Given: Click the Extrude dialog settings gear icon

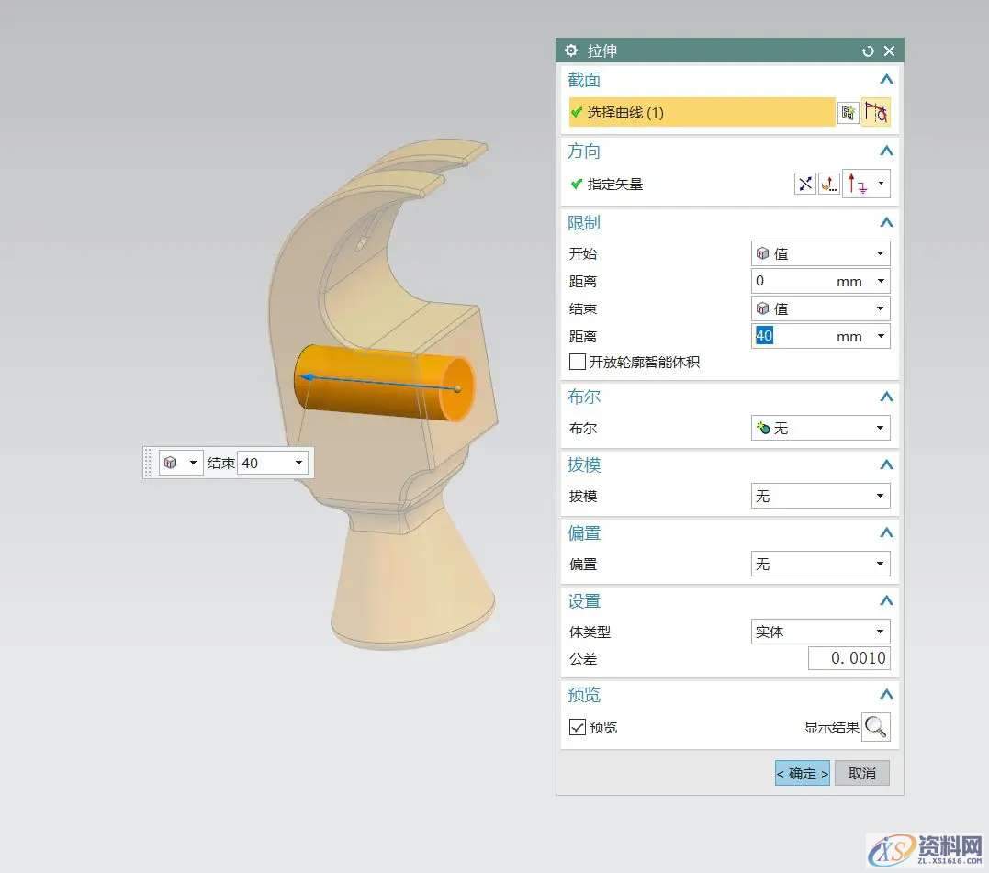Looking at the screenshot, I should click(571, 50).
